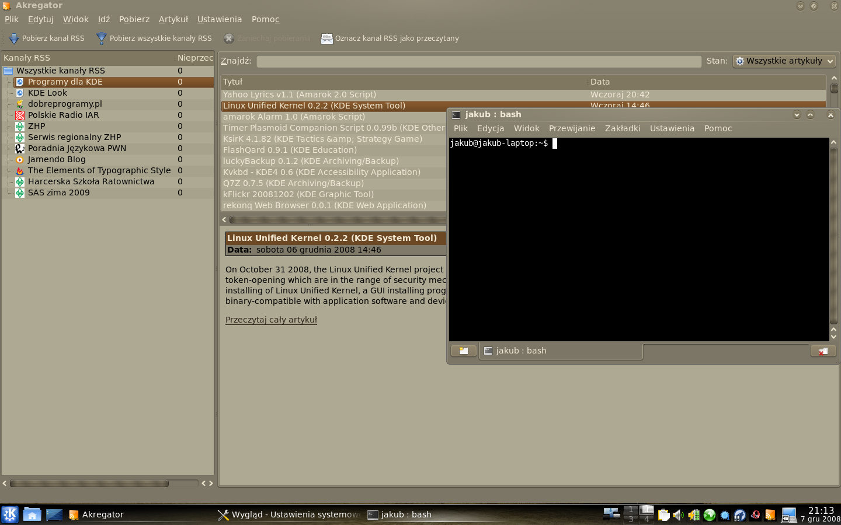Image resolution: width=841 pixels, height=525 pixels.
Task: Click Wszystkie kanały RSS folder icon
Action: (x=8, y=71)
